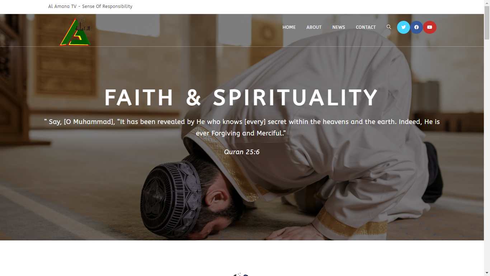Click the Quran 25:6 citation text
The height and width of the screenshot is (276, 490).
click(242, 152)
